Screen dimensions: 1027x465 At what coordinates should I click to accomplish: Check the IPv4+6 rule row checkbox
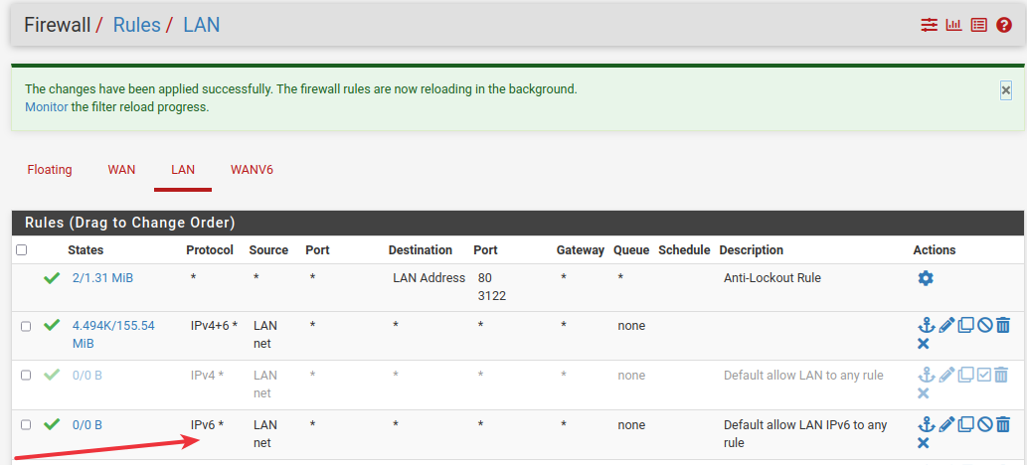tap(26, 326)
